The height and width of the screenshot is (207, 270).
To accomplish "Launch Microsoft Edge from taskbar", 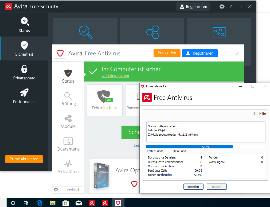I will (x=40, y=203).
